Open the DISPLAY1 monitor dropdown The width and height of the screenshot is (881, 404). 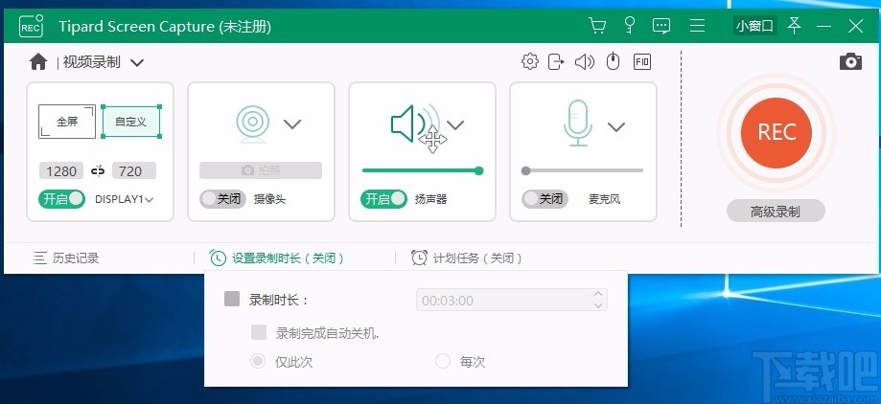tap(125, 199)
